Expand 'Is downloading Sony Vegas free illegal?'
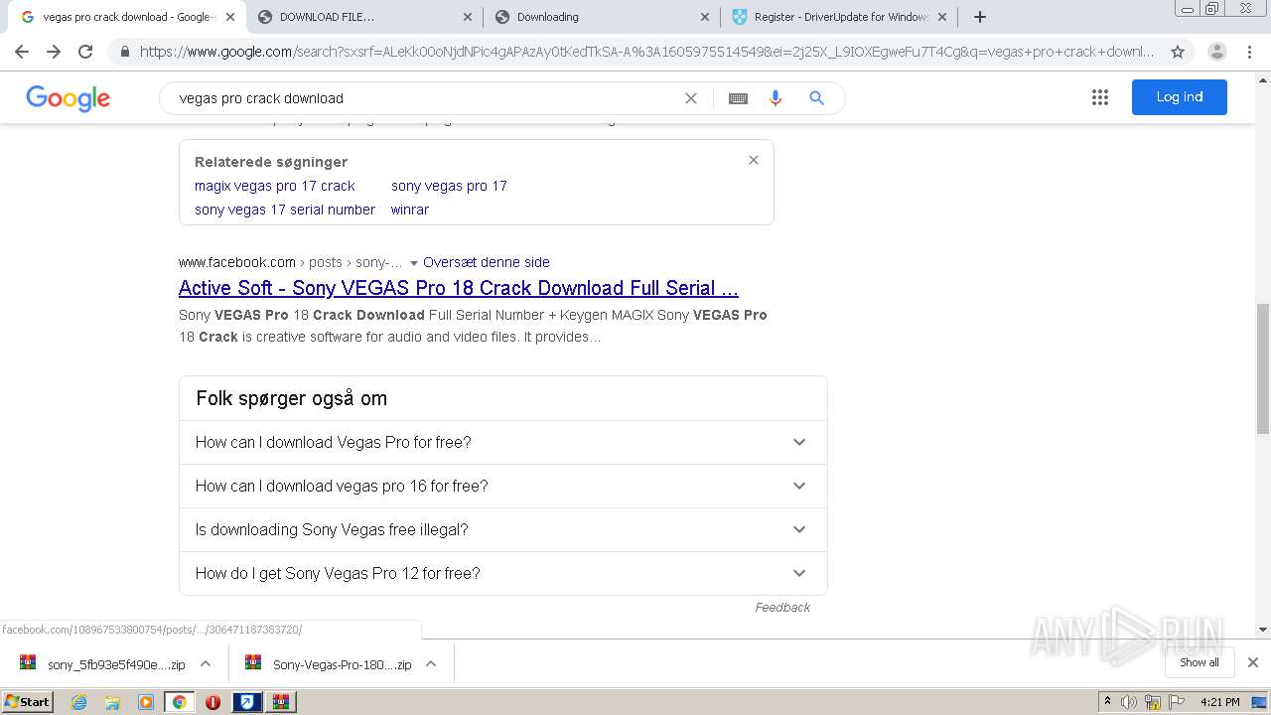The image size is (1271, 715). 502,529
